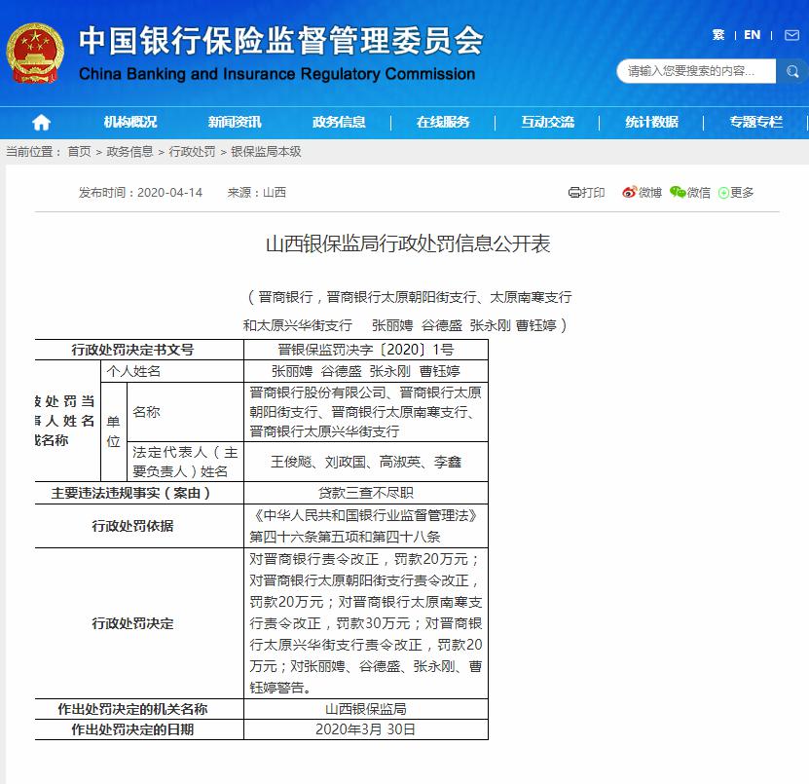Screen dimensions: 809x784
Task: Click the 贷款三查不尽职 cell
Action: click(x=366, y=493)
